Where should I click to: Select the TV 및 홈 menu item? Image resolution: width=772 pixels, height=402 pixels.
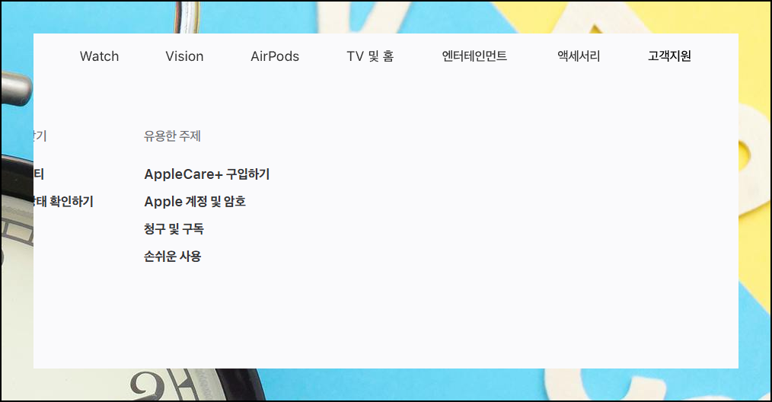click(370, 56)
